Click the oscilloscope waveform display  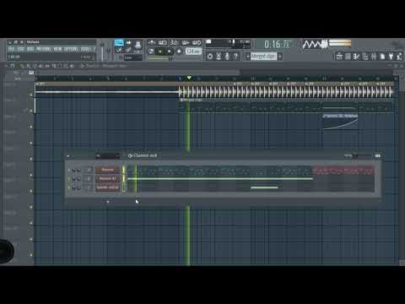[315, 44]
